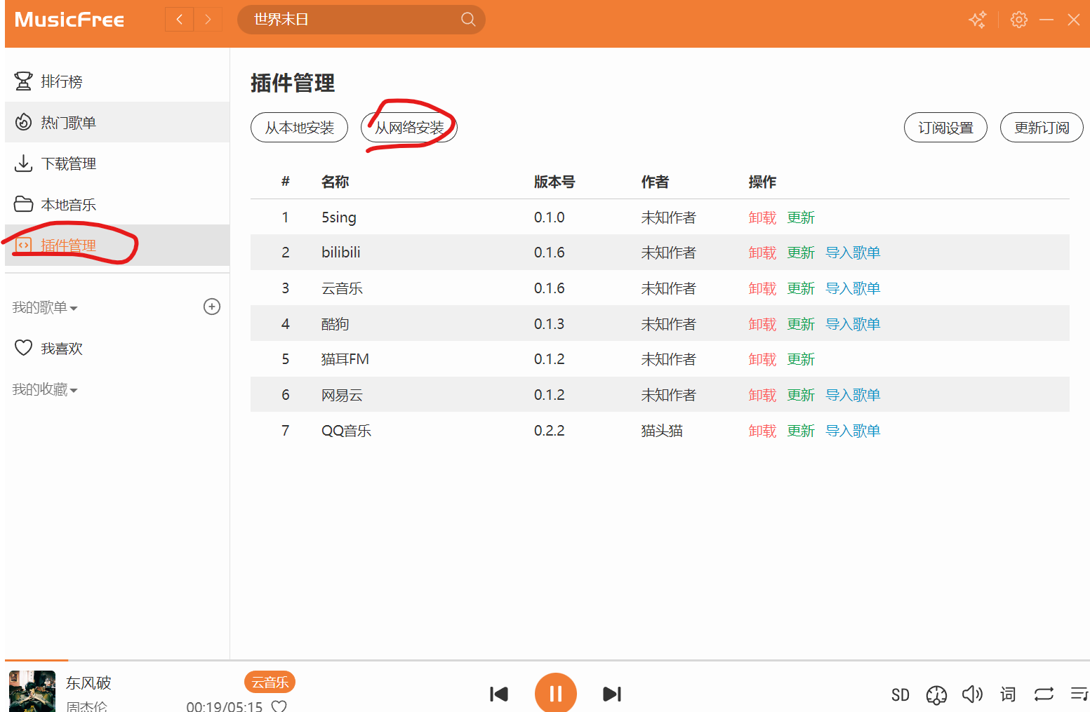Skip to previous track
The image size is (1090, 712).
pos(499,694)
